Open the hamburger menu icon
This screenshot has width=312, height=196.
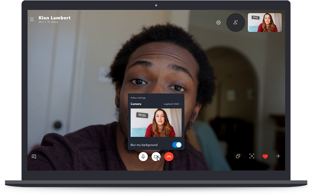point(32,19)
